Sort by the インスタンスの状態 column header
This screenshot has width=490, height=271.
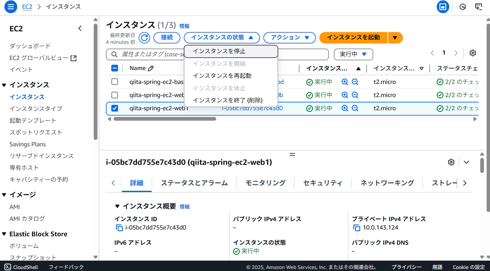pyautogui.click(x=333, y=68)
